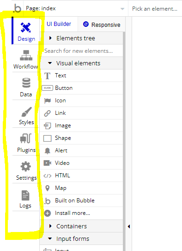Open the Plugins plug icon

coord(26,138)
